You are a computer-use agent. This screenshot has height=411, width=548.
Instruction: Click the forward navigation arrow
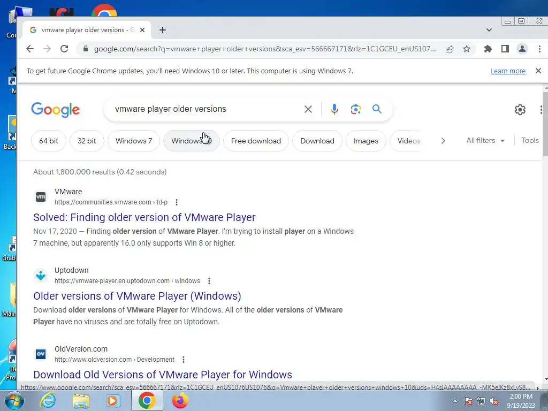[47, 49]
